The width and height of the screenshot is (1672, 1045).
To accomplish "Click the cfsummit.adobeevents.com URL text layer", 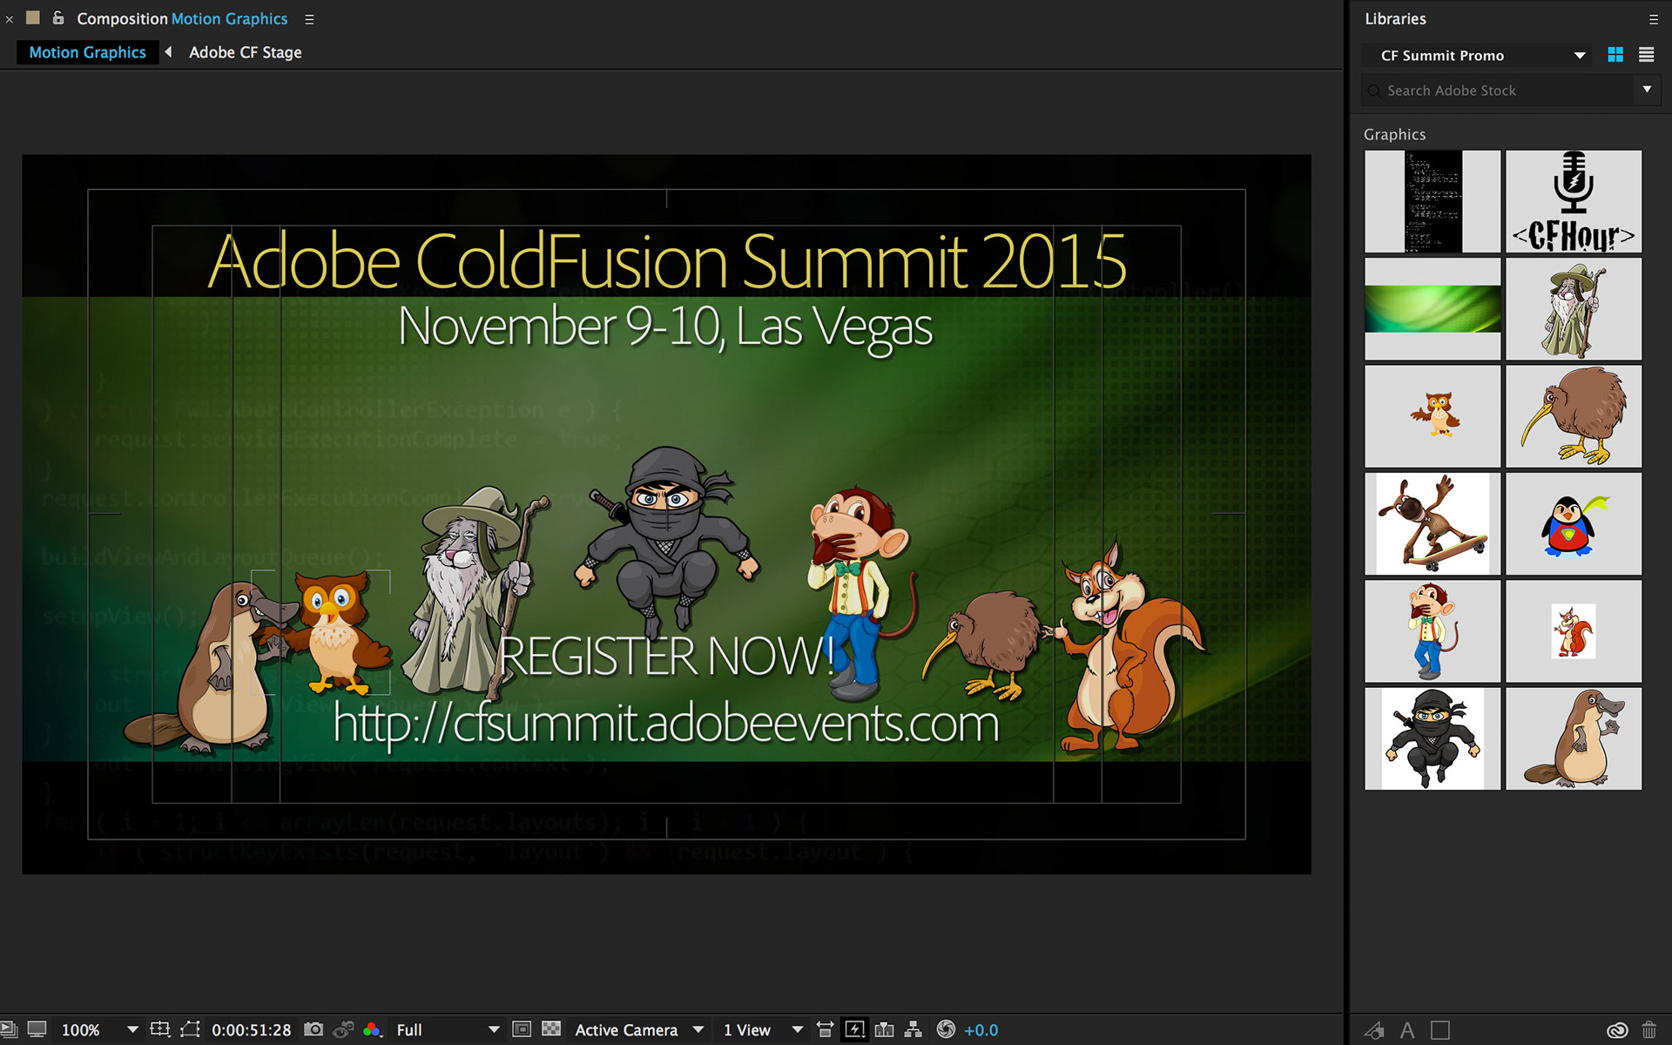I will [x=666, y=724].
